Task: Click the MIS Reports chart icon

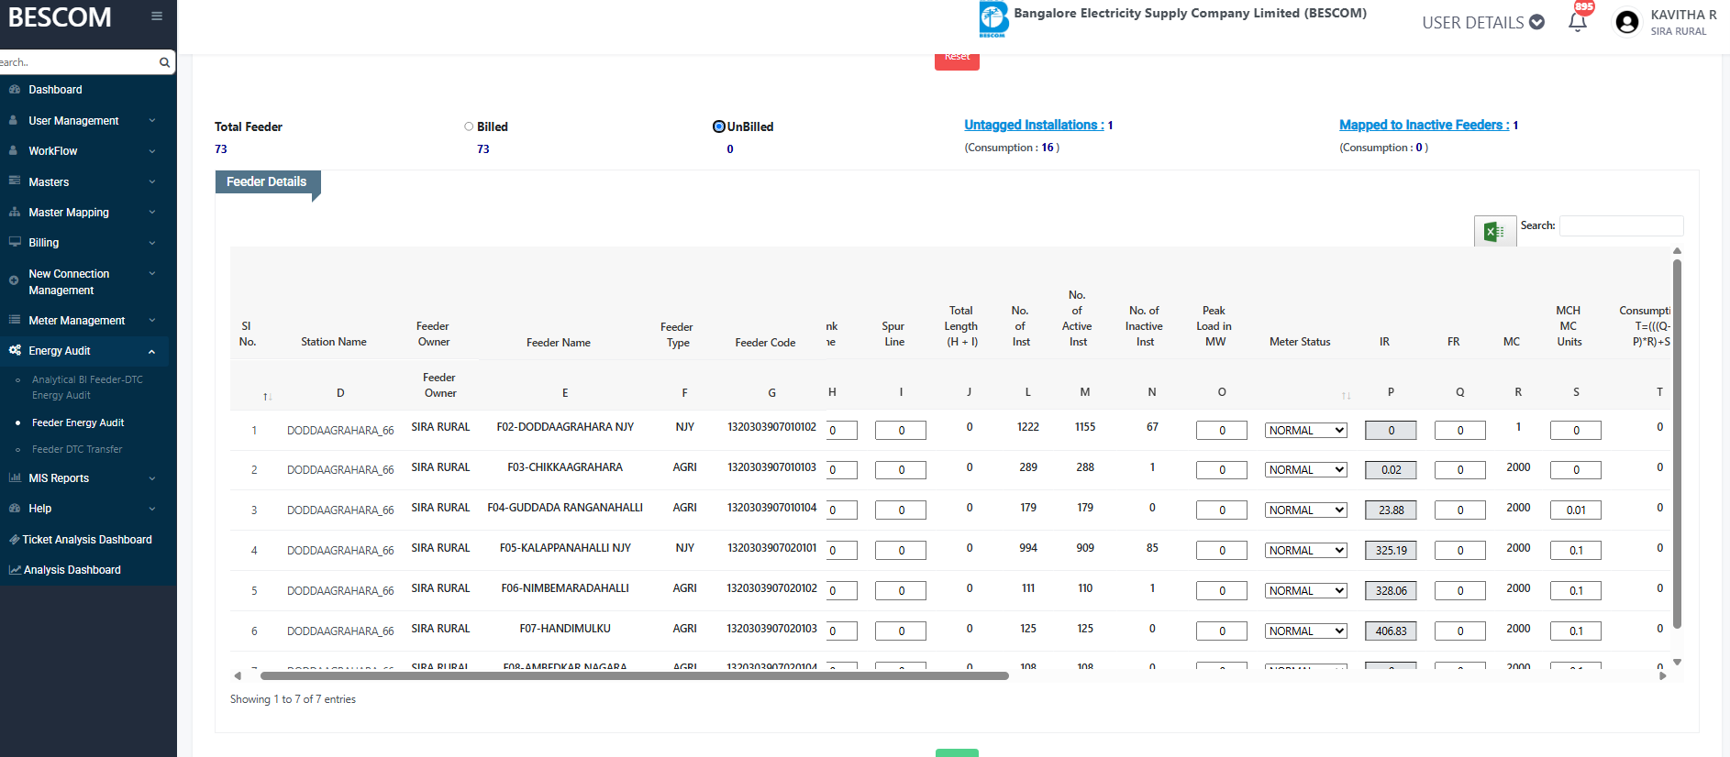Action: [x=15, y=478]
